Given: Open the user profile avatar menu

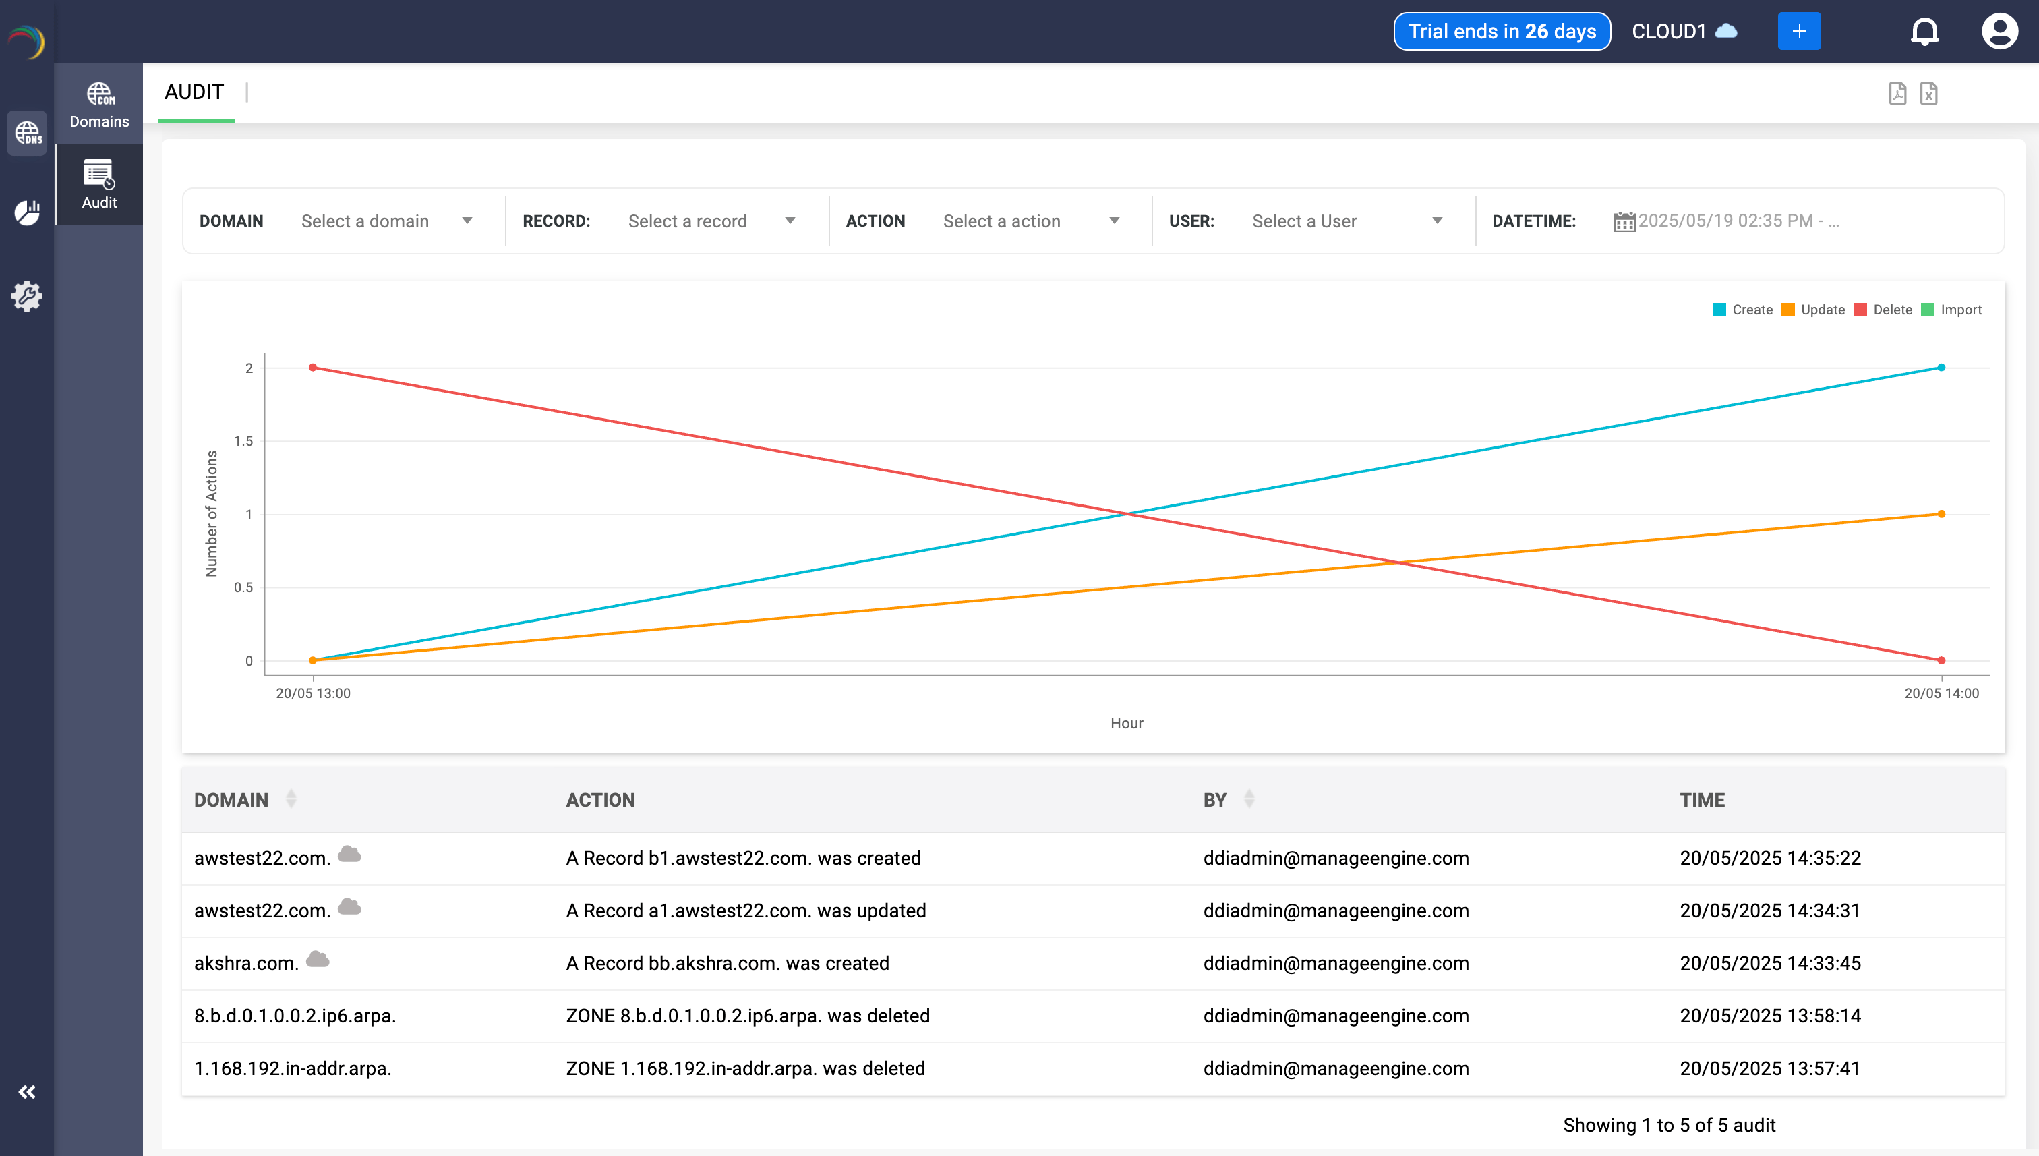Looking at the screenshot, I should tap(1999, 31).
